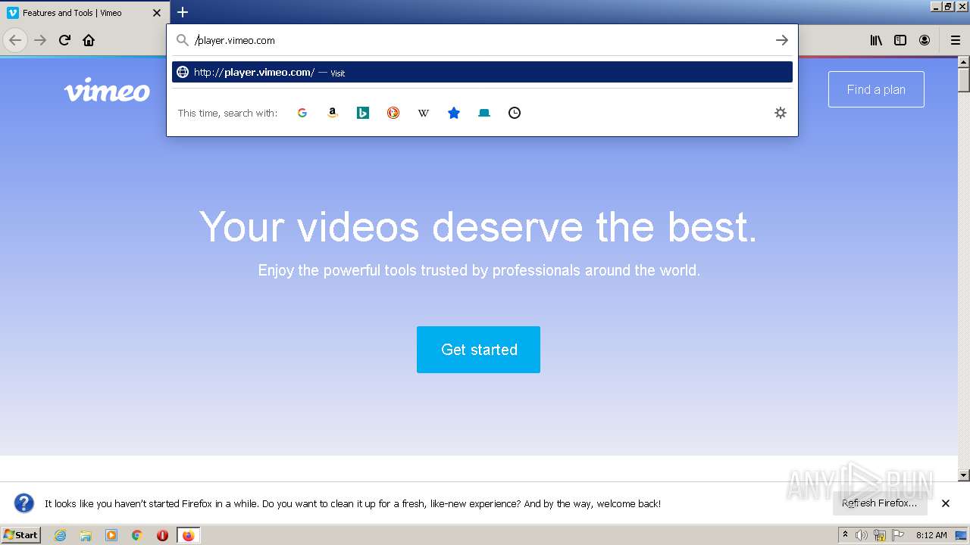Launch Internet Explorer from taskbar
This screenshot has width=970, height=545.
[x=60, y=535]
